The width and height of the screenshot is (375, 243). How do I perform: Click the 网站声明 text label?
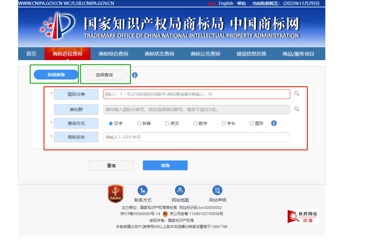click(x=217, y=200)
